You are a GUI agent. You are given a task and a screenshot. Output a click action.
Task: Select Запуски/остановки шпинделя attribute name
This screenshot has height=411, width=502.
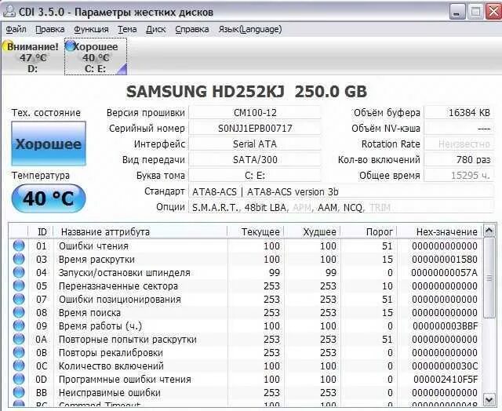tap(125, 273)
